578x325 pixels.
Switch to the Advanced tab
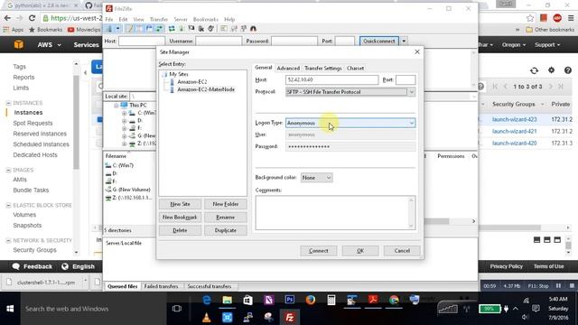coord(288,69)
